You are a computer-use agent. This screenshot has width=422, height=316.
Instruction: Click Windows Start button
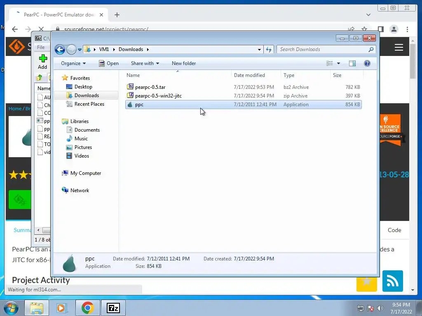[11, 308]
